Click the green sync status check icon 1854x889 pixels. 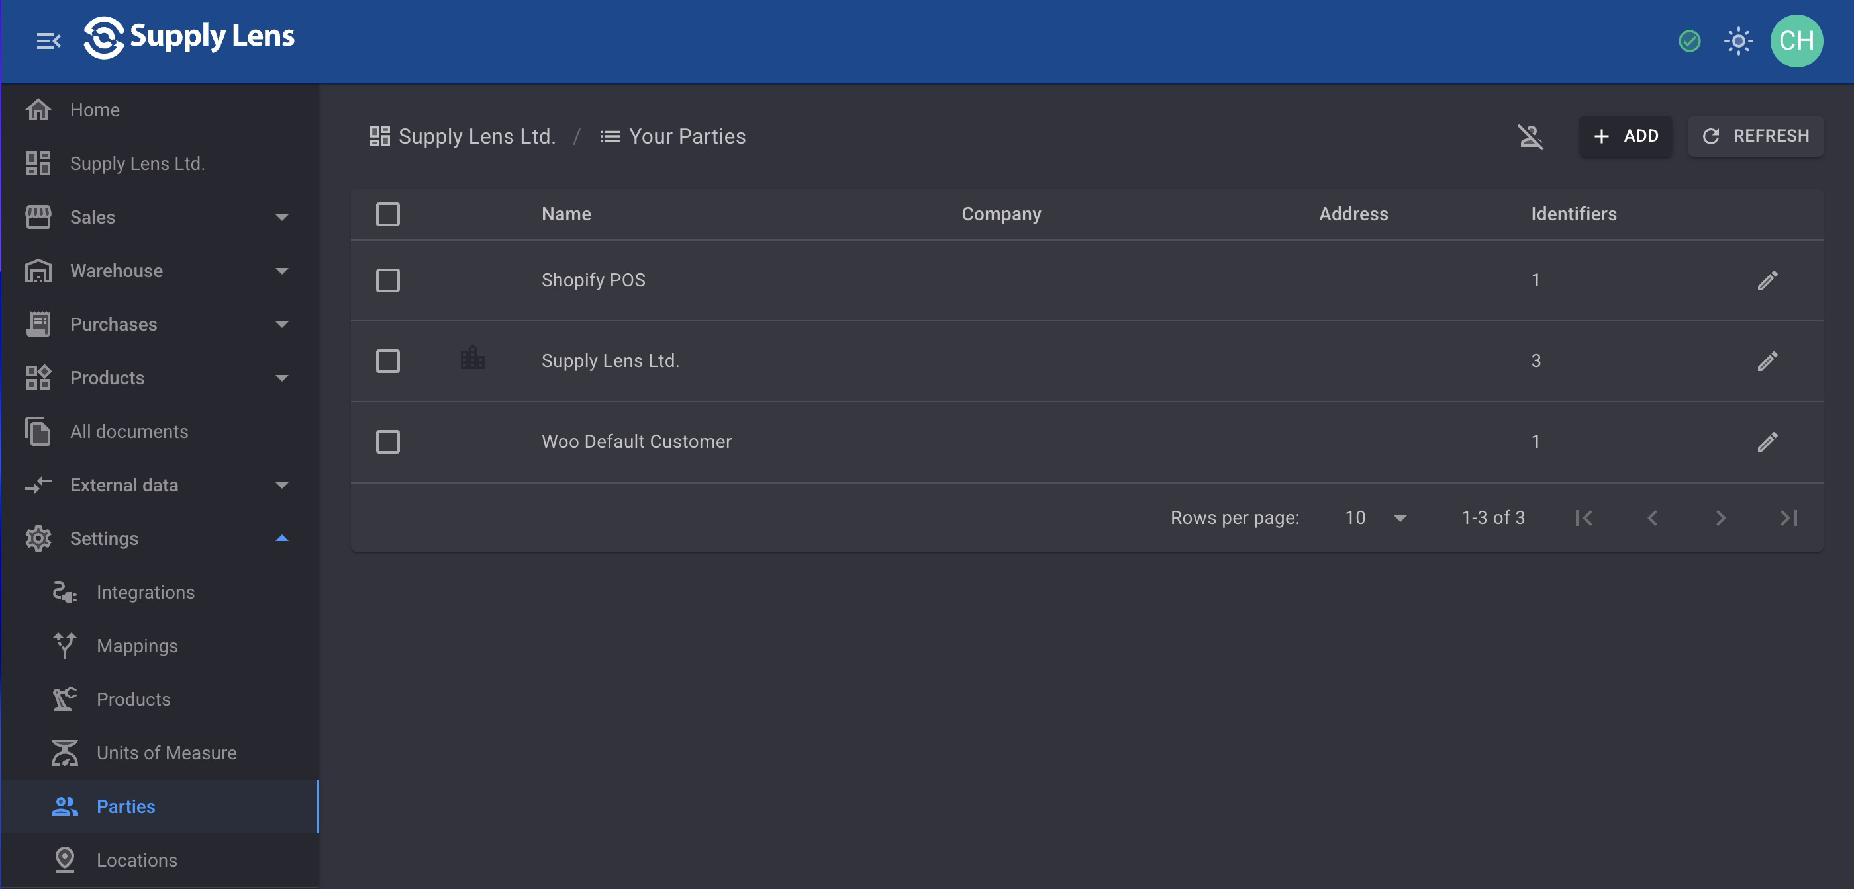pos(1689,41)
